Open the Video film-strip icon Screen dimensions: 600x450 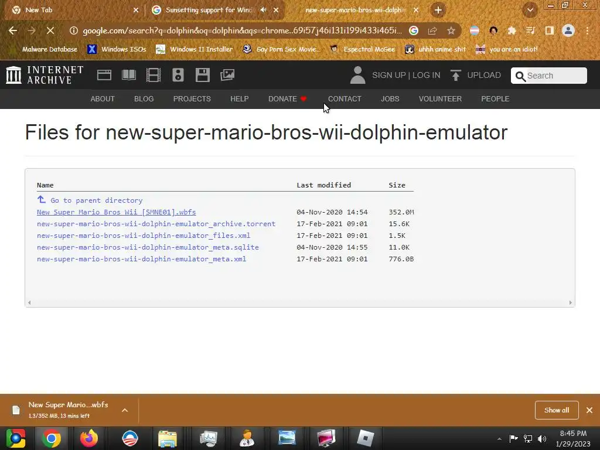154,75
